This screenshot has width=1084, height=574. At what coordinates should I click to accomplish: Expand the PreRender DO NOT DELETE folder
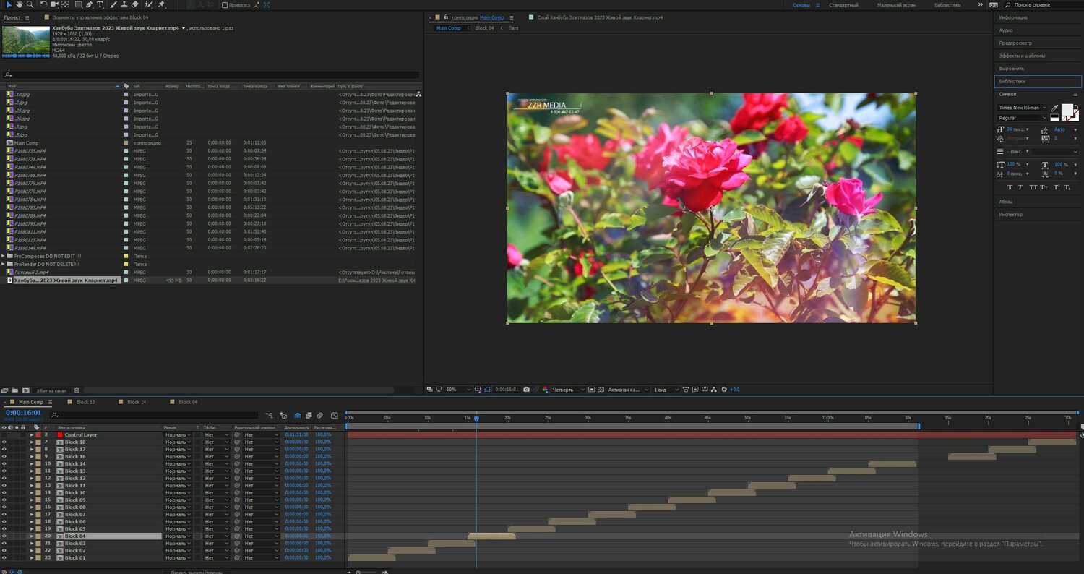pos(3,264)
